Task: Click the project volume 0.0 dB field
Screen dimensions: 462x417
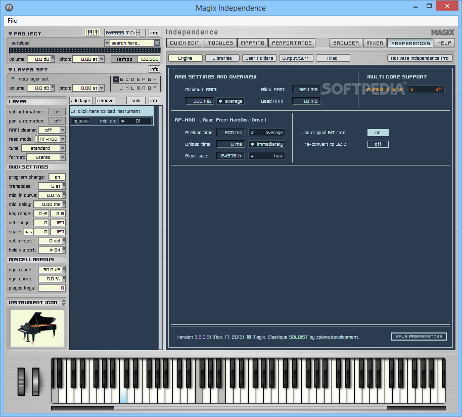Action: pos(39,59)
